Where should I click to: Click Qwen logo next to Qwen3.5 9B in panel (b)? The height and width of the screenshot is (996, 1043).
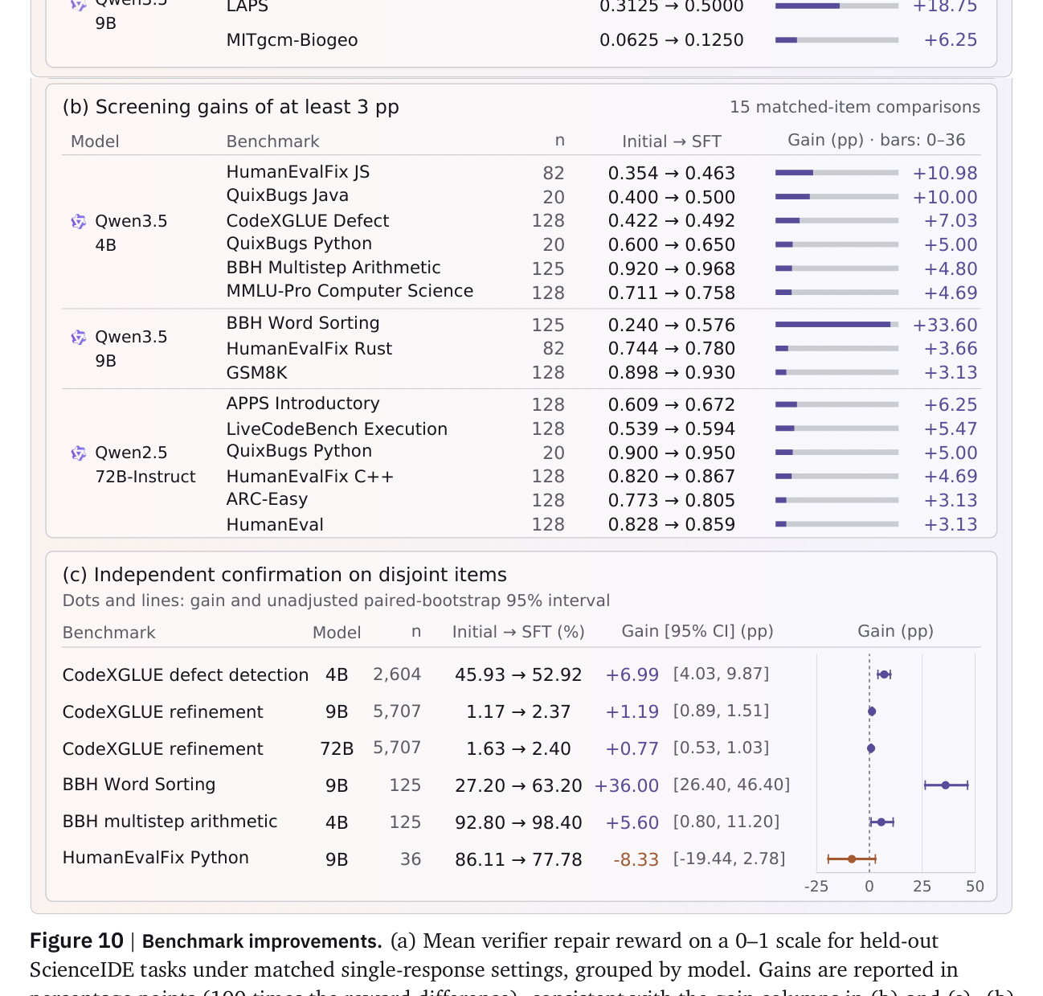79,338
